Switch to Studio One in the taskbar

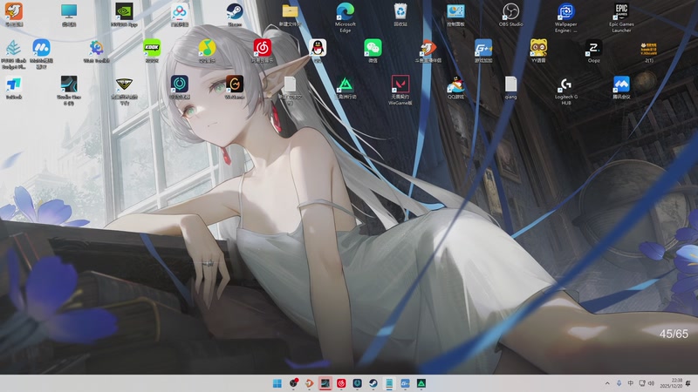pos(325,383)
